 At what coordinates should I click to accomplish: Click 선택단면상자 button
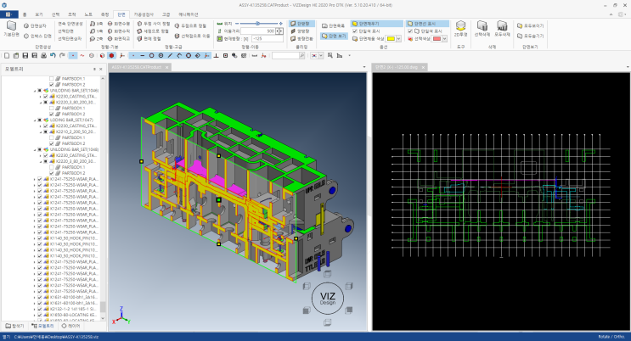70,39
